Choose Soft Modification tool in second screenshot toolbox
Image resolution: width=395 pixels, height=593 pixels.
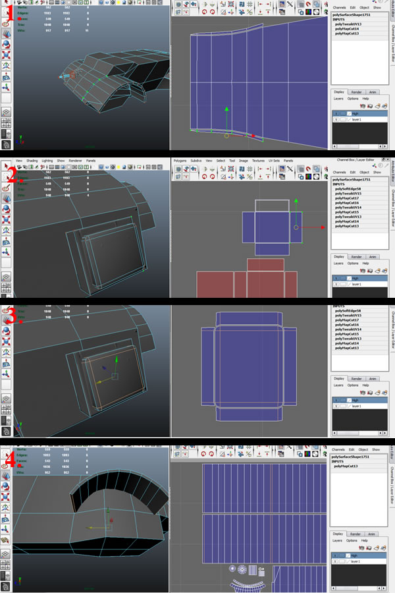coord(6,241)
